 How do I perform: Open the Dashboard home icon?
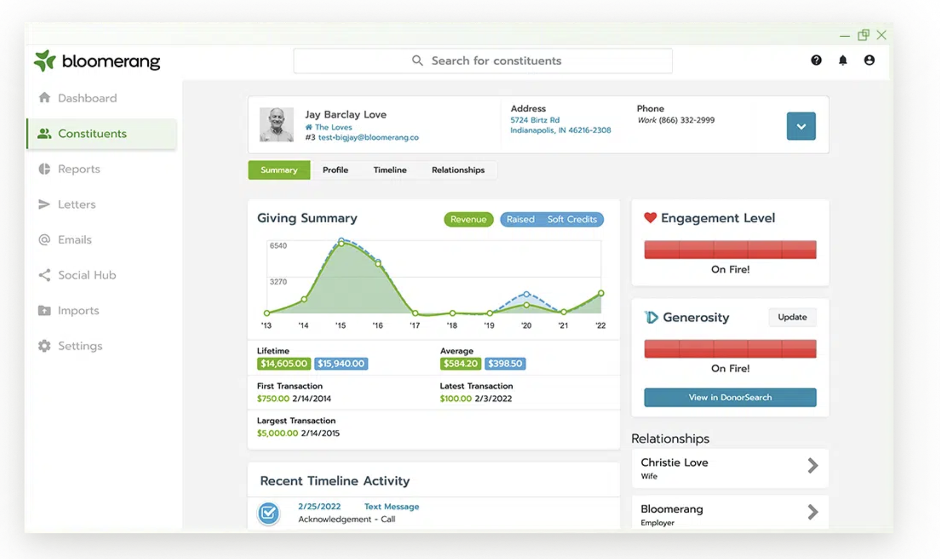44,98
